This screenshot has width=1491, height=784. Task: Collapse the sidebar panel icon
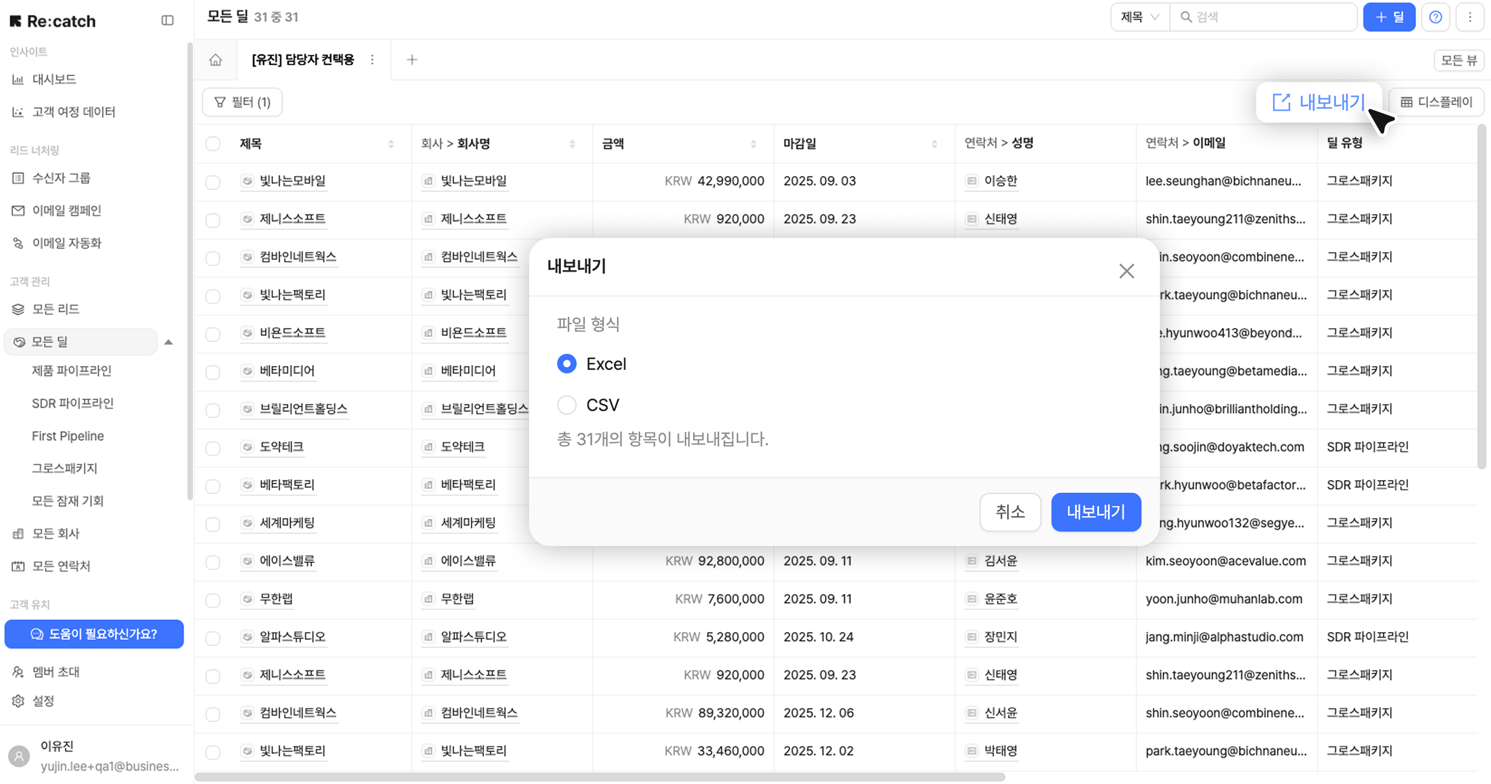(167, 20)
